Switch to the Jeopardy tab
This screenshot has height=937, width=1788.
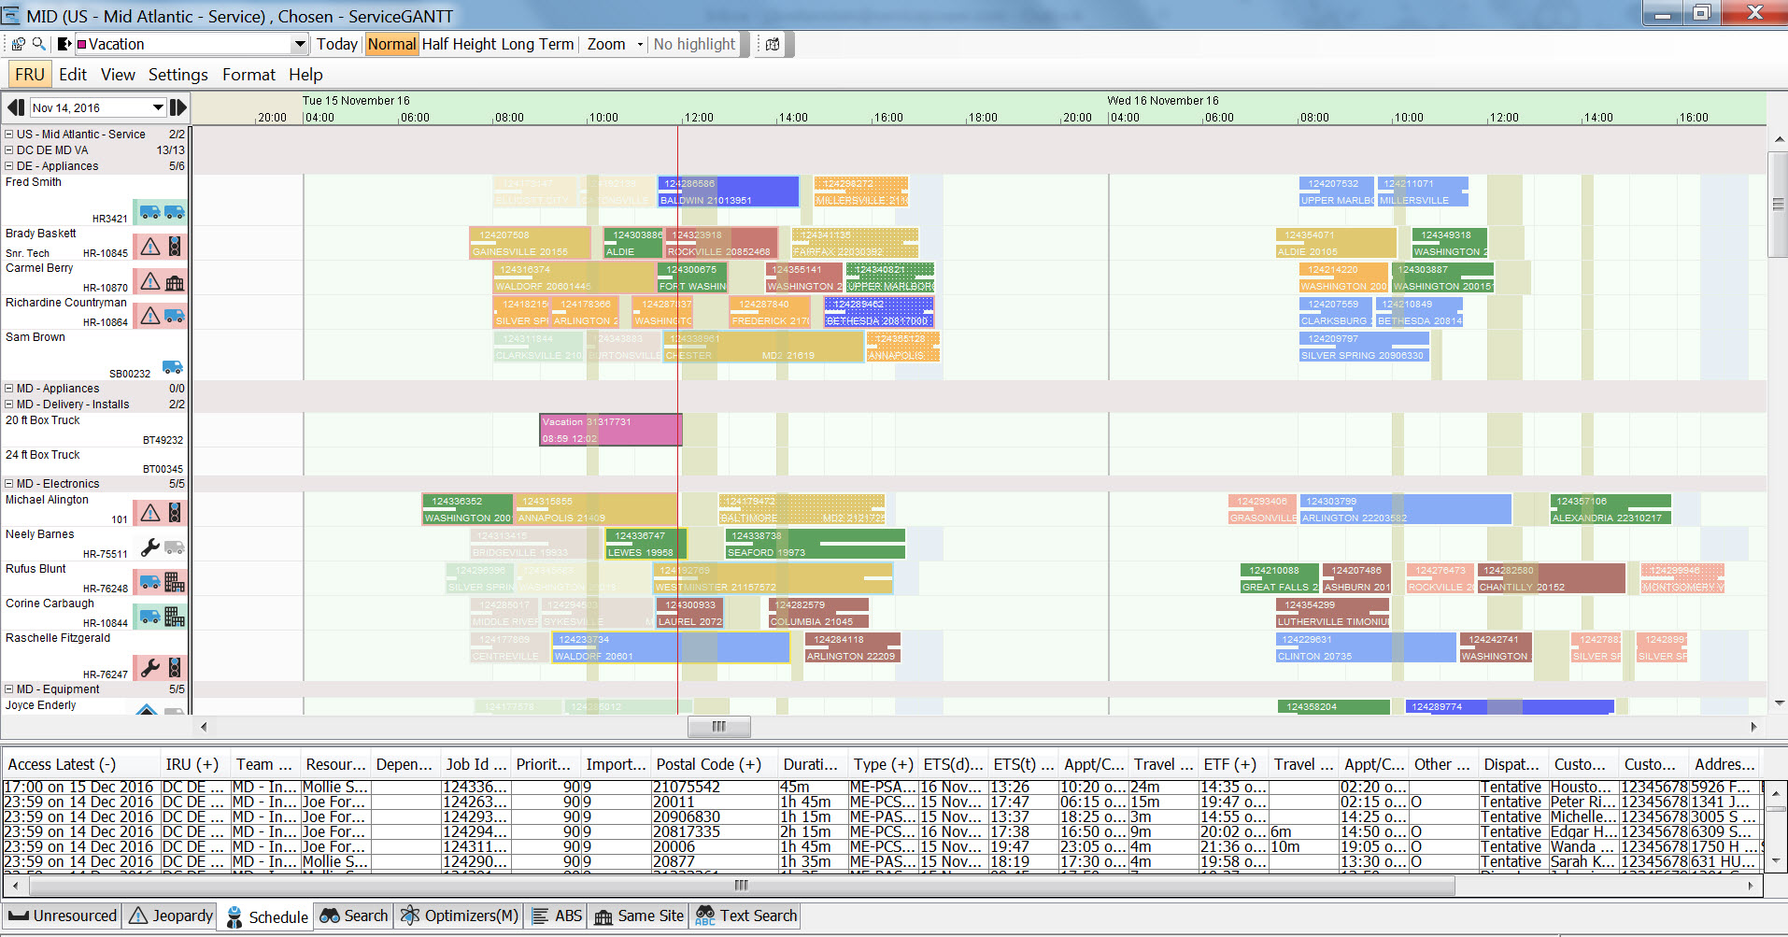click(171, 916)
